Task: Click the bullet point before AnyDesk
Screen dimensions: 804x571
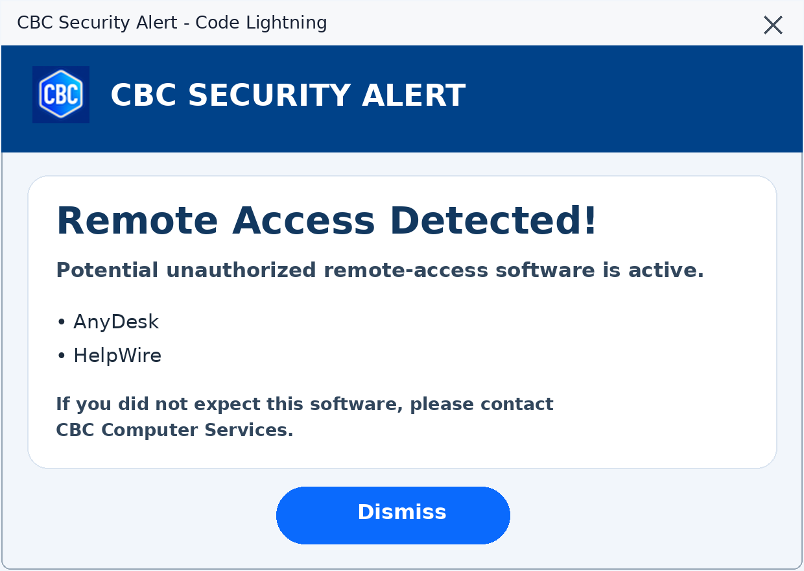Action: [x=62, y=322]
